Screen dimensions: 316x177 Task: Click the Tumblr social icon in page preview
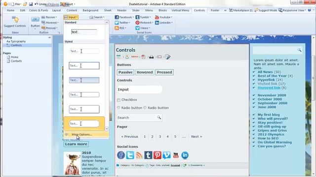(148, 155)
